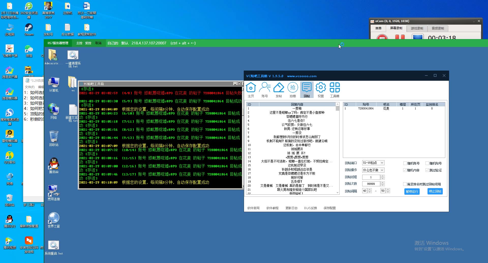Click the 保存配置 link
Viewport: 488px width, 263px height.
pyautogui.click(x=330, y=208)
